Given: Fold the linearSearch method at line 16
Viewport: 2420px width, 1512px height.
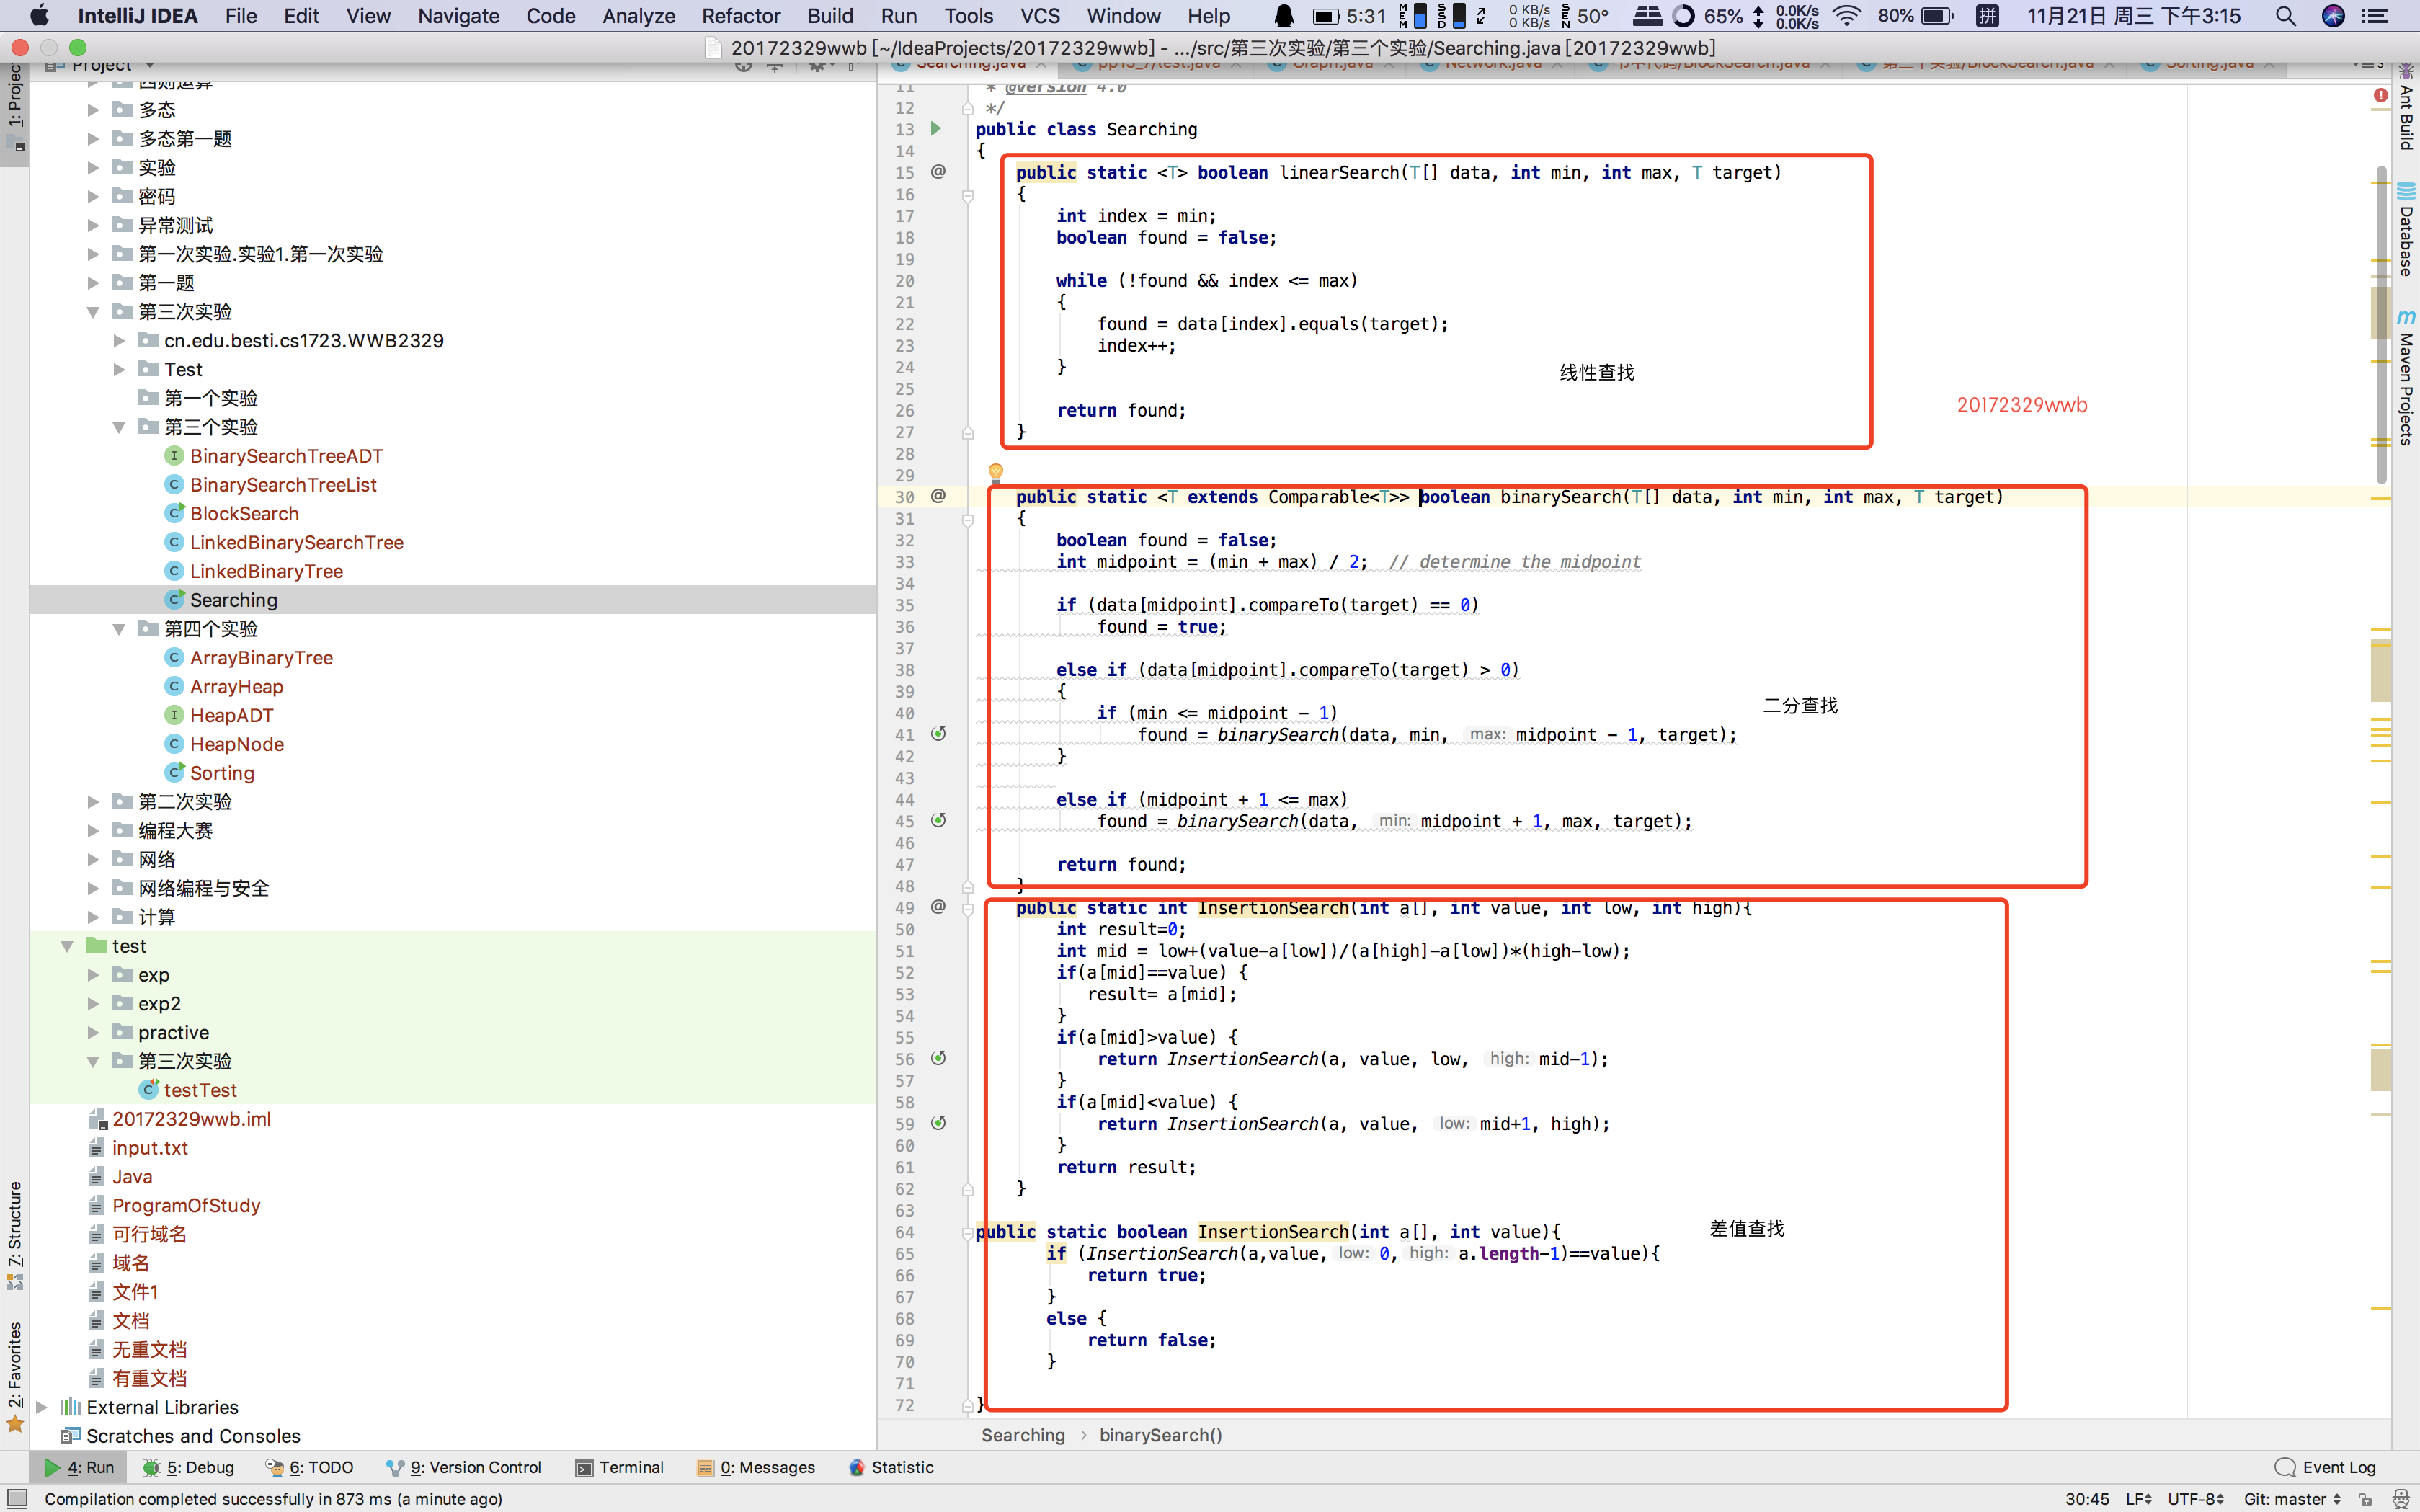Looking at the screenshot, I should coord(968,195).
